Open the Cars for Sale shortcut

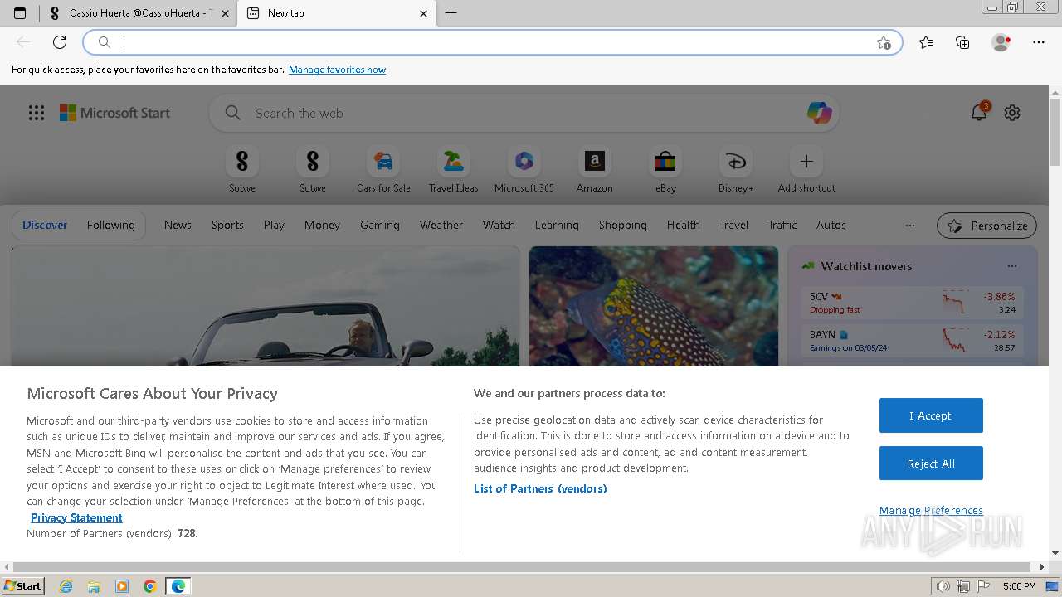383,169
